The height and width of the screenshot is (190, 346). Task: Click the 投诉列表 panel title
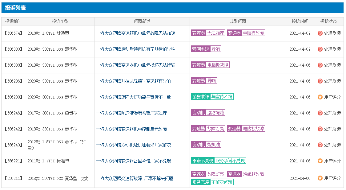click(x=15, y=8)
